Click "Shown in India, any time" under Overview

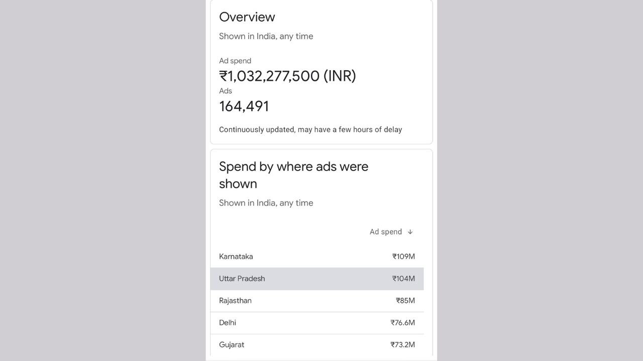click(266, 36)
